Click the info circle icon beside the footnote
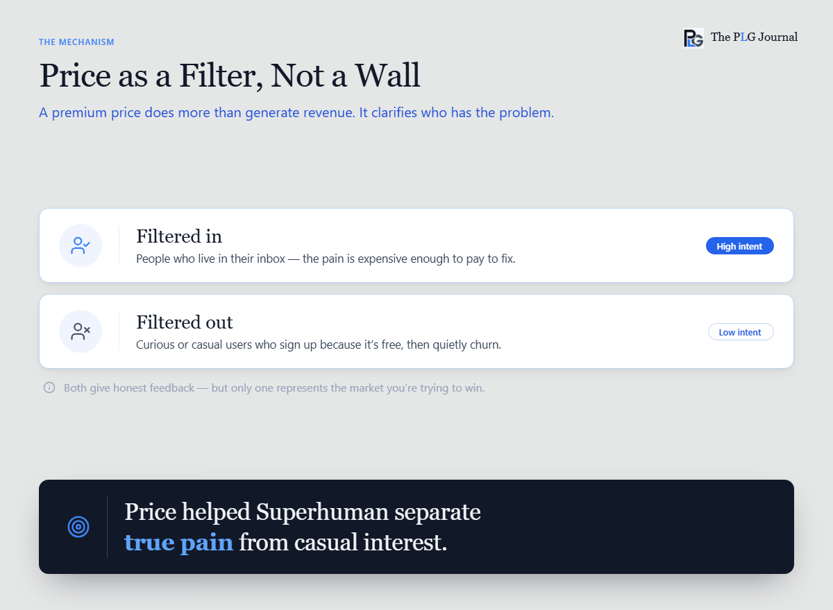The width and height of the screenshot is (833, 610). pyautogui.click(x=49, y=387)
